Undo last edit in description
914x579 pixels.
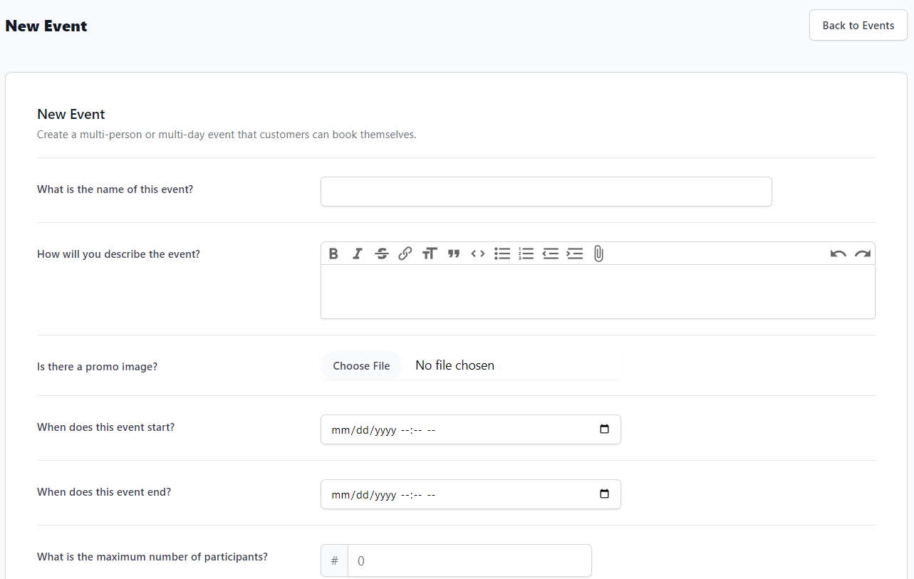coord(838,254)
